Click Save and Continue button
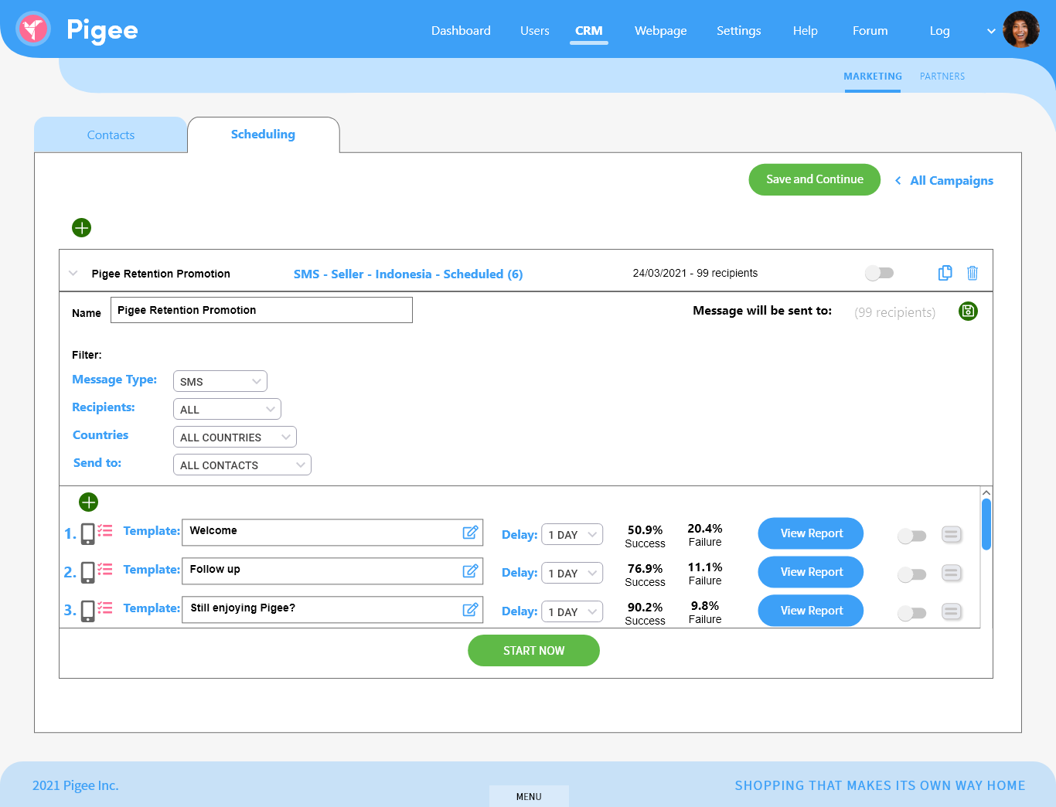1056x807 pixels. (815, 179)
